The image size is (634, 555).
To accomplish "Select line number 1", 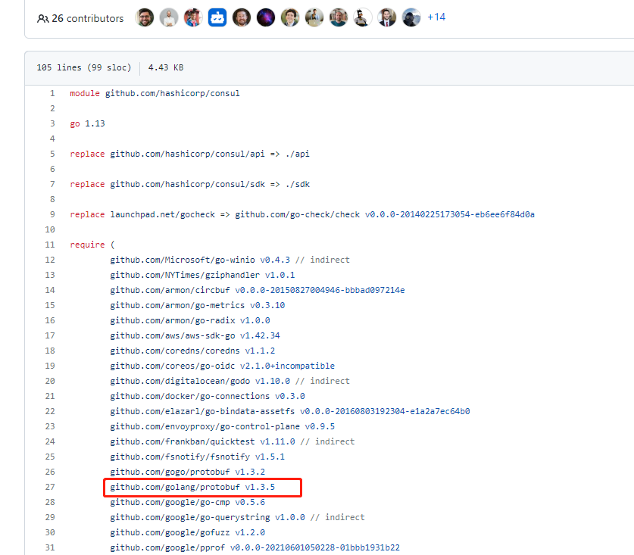I will pyautogui.click(x=52, y=93).
